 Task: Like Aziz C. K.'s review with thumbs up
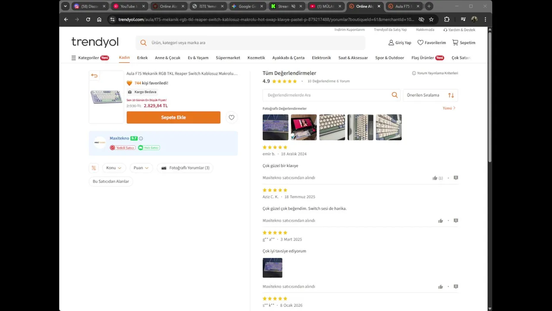440,221
